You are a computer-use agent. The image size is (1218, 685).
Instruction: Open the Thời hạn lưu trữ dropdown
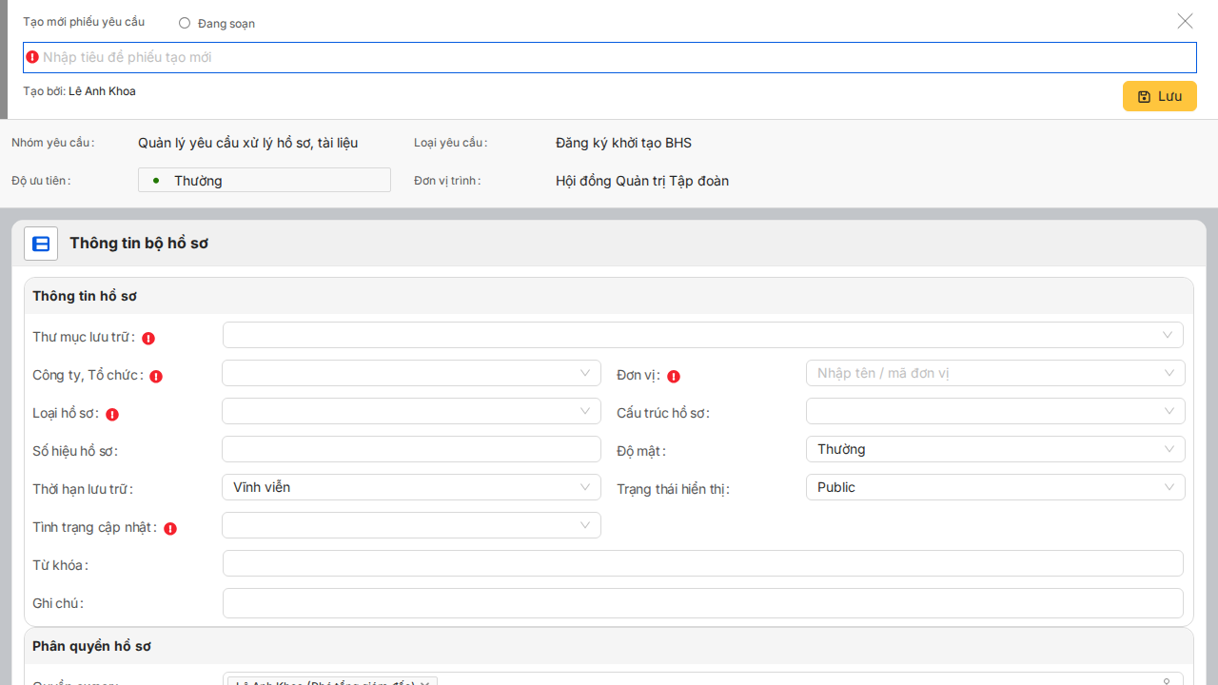point(411,487)
